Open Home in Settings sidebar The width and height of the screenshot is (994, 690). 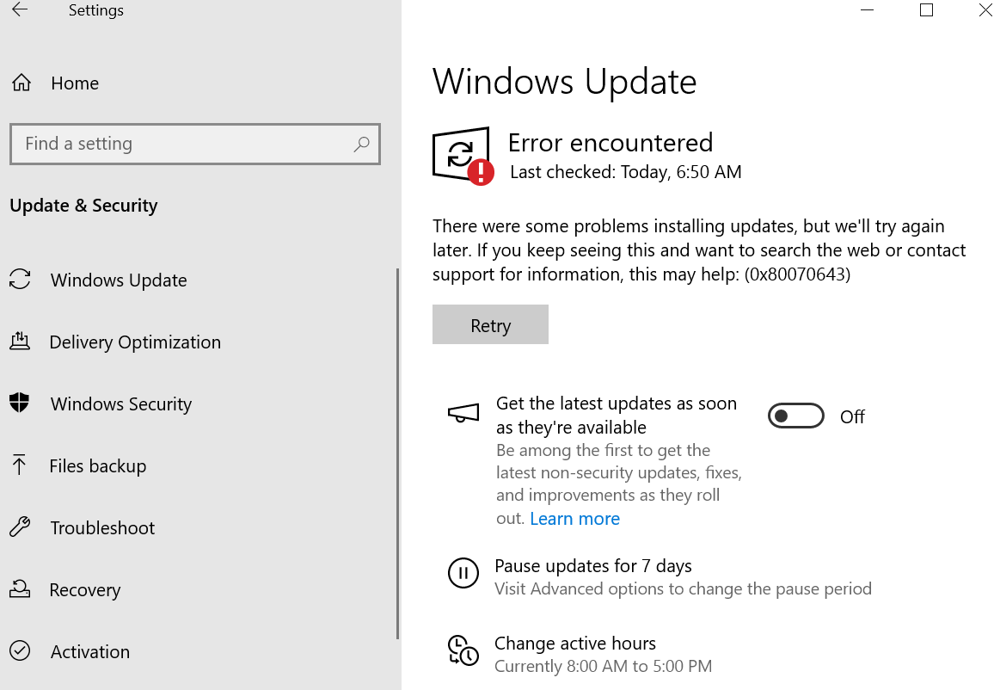point(75,83)
